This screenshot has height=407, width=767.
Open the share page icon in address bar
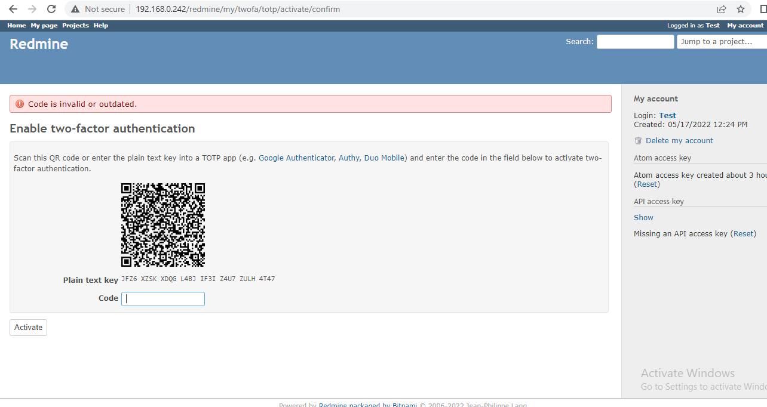[722, 9]
